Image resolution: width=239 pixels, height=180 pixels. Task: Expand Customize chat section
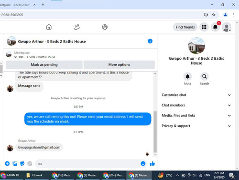tap(196, 95)
